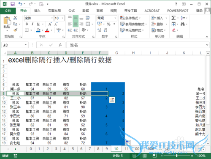Collapse the ribbon
Image resolution: width=211 pixels, height=159 pixels.
pos(207,37)
